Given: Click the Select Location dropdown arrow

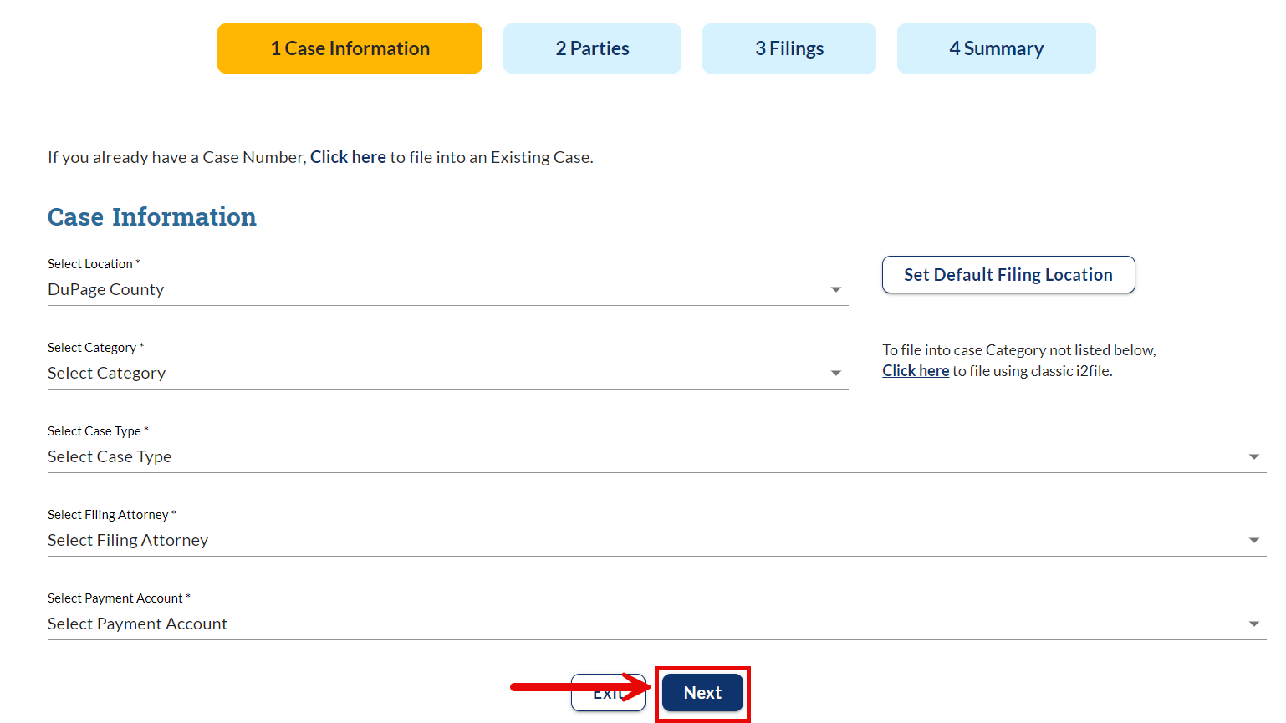Looking at the screenshot, I should [x=836, y=289].
